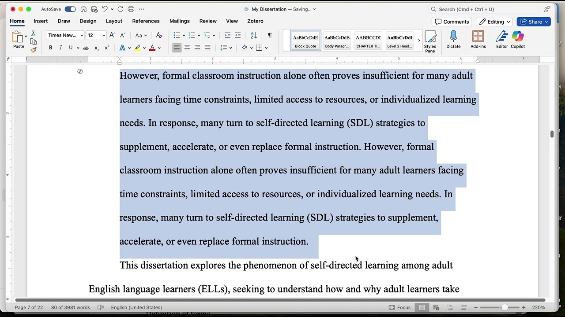Apply superscript formatting

pos(107,48)
